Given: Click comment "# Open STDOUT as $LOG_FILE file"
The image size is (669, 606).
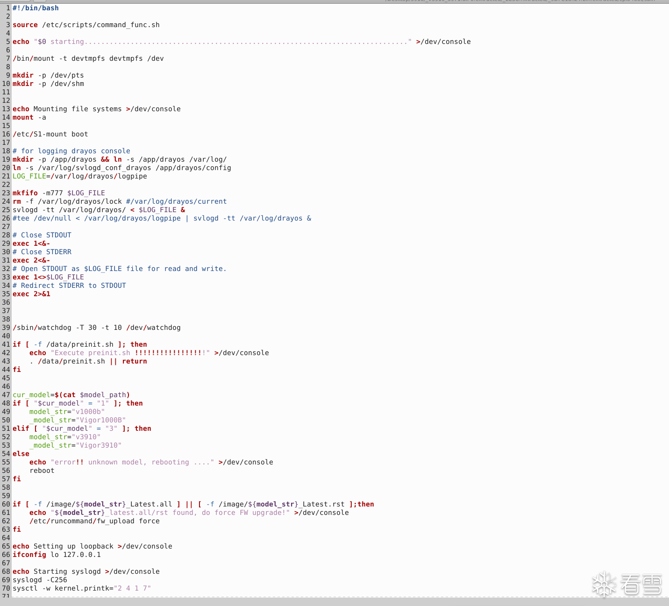Looking at the screenshot, I should click(x=120, y=269).
